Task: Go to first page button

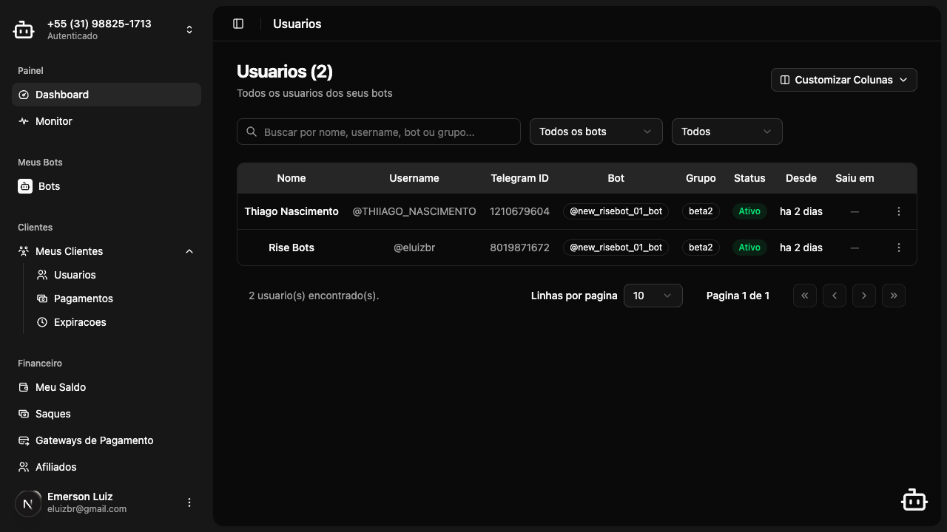Action: tap(805, 296)
